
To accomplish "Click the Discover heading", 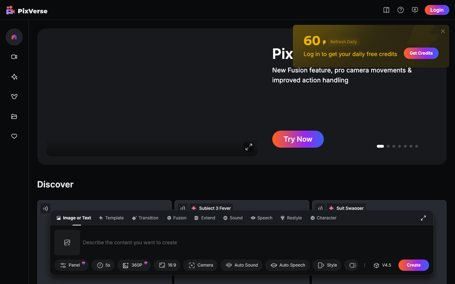I will [x=55, y=184].
